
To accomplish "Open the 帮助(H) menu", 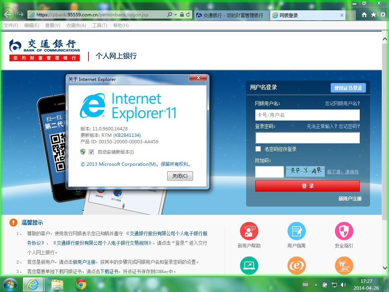I will tap(121, 25).
